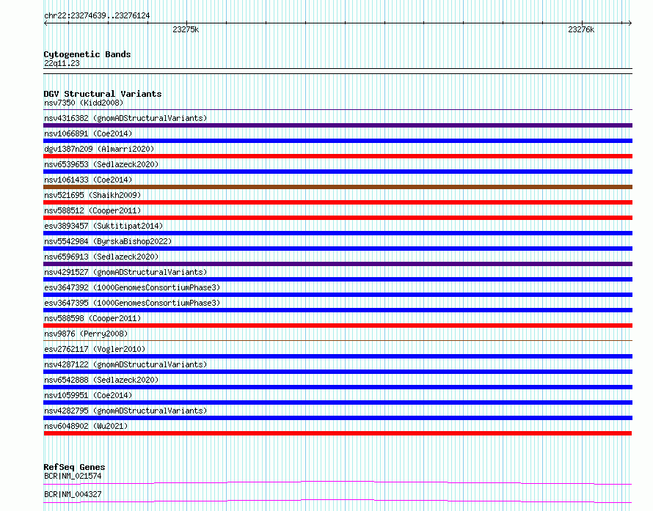
Task: Click variant label nsv6596913 (Sedlazeck2020)
Action: [101, 257]
